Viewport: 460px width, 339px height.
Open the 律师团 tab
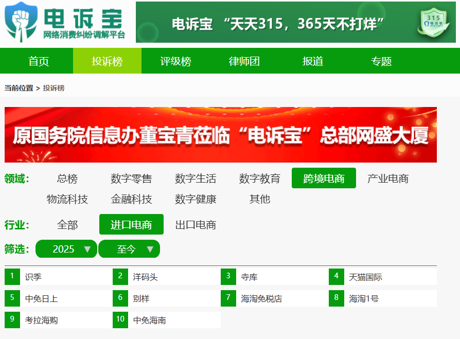point(244,61)
